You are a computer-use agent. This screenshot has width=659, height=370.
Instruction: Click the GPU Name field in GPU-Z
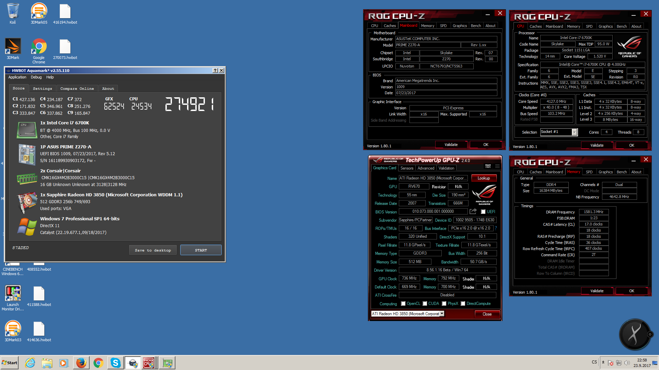[x=433, y=178]
